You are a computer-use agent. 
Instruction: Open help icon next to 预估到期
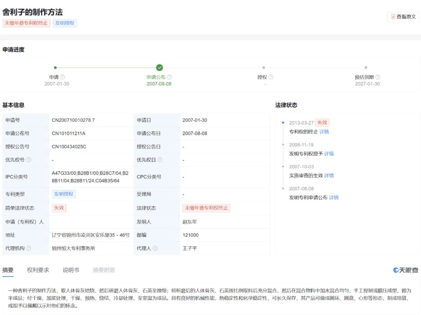[377, 76]
